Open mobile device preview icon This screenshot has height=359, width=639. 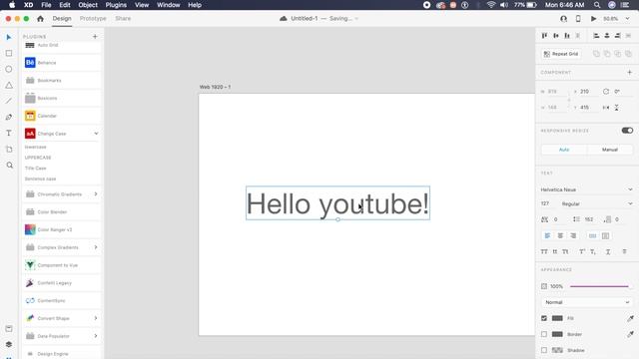[x=578, y=19]
